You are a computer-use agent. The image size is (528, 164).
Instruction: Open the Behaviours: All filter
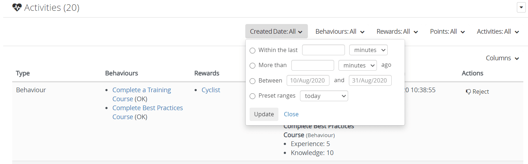tap(340, 32)
